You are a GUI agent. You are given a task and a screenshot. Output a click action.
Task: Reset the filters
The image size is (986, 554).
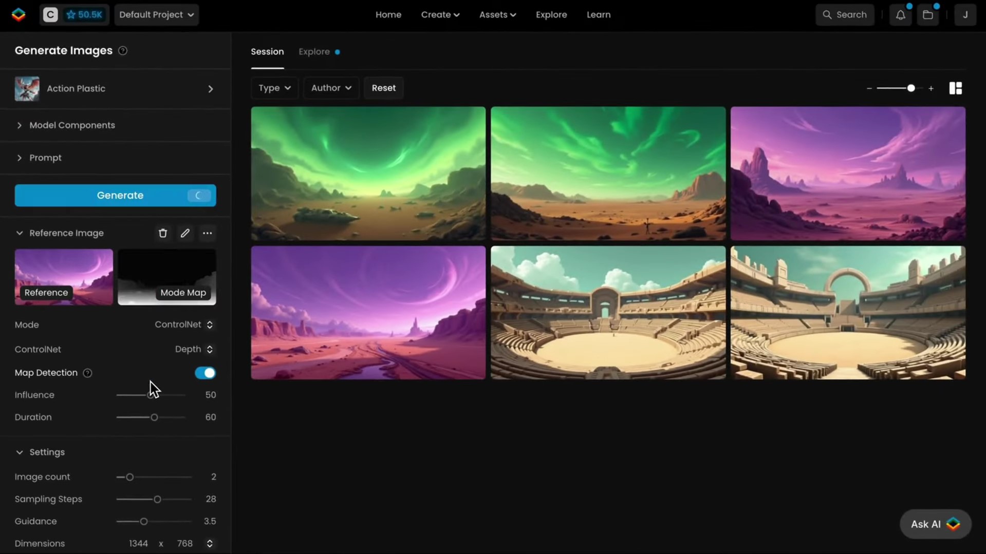point(383,88)
